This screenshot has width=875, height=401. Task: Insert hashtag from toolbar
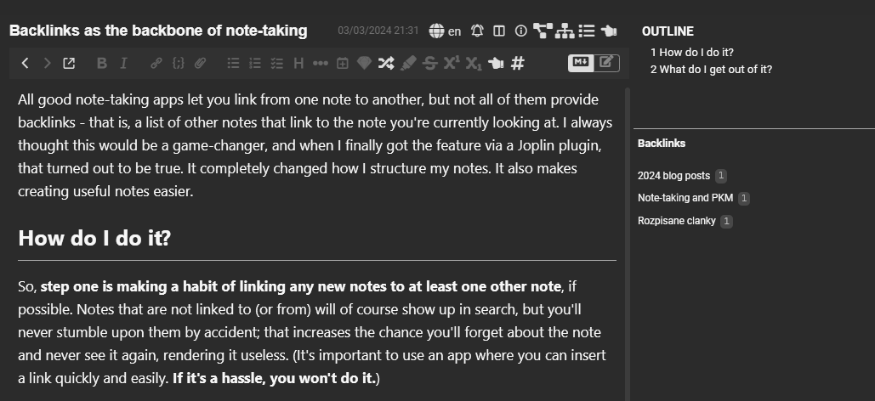(517, 63)
